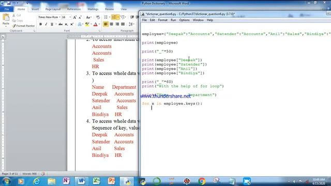331x186 pixels.
Task: Open the IDLE Options menu
Action: [x=184, y=20]
